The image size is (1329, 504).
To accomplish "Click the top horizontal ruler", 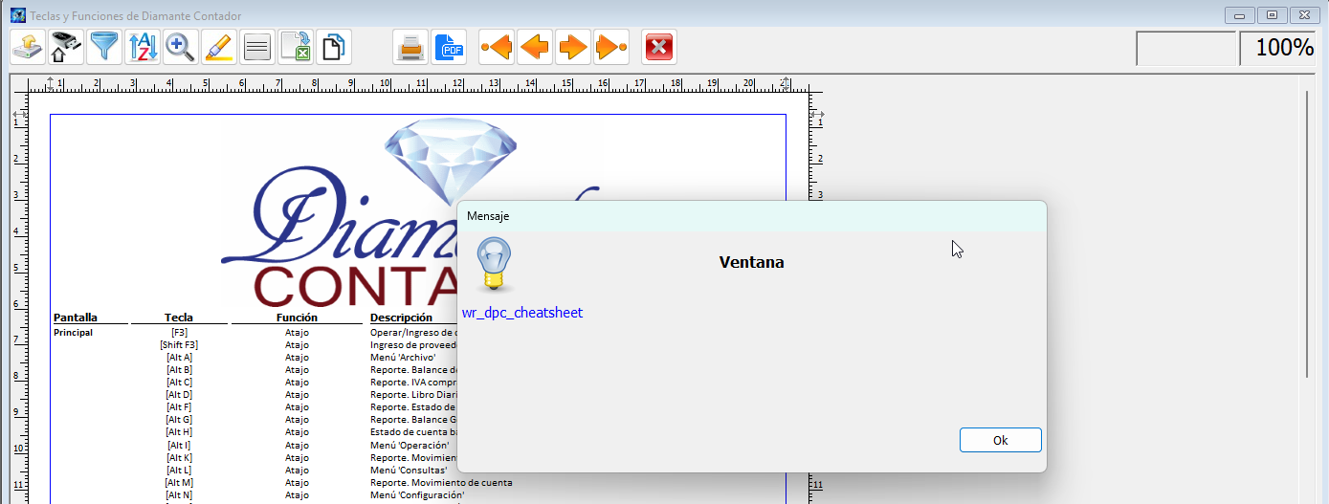I will click(418, 84).
